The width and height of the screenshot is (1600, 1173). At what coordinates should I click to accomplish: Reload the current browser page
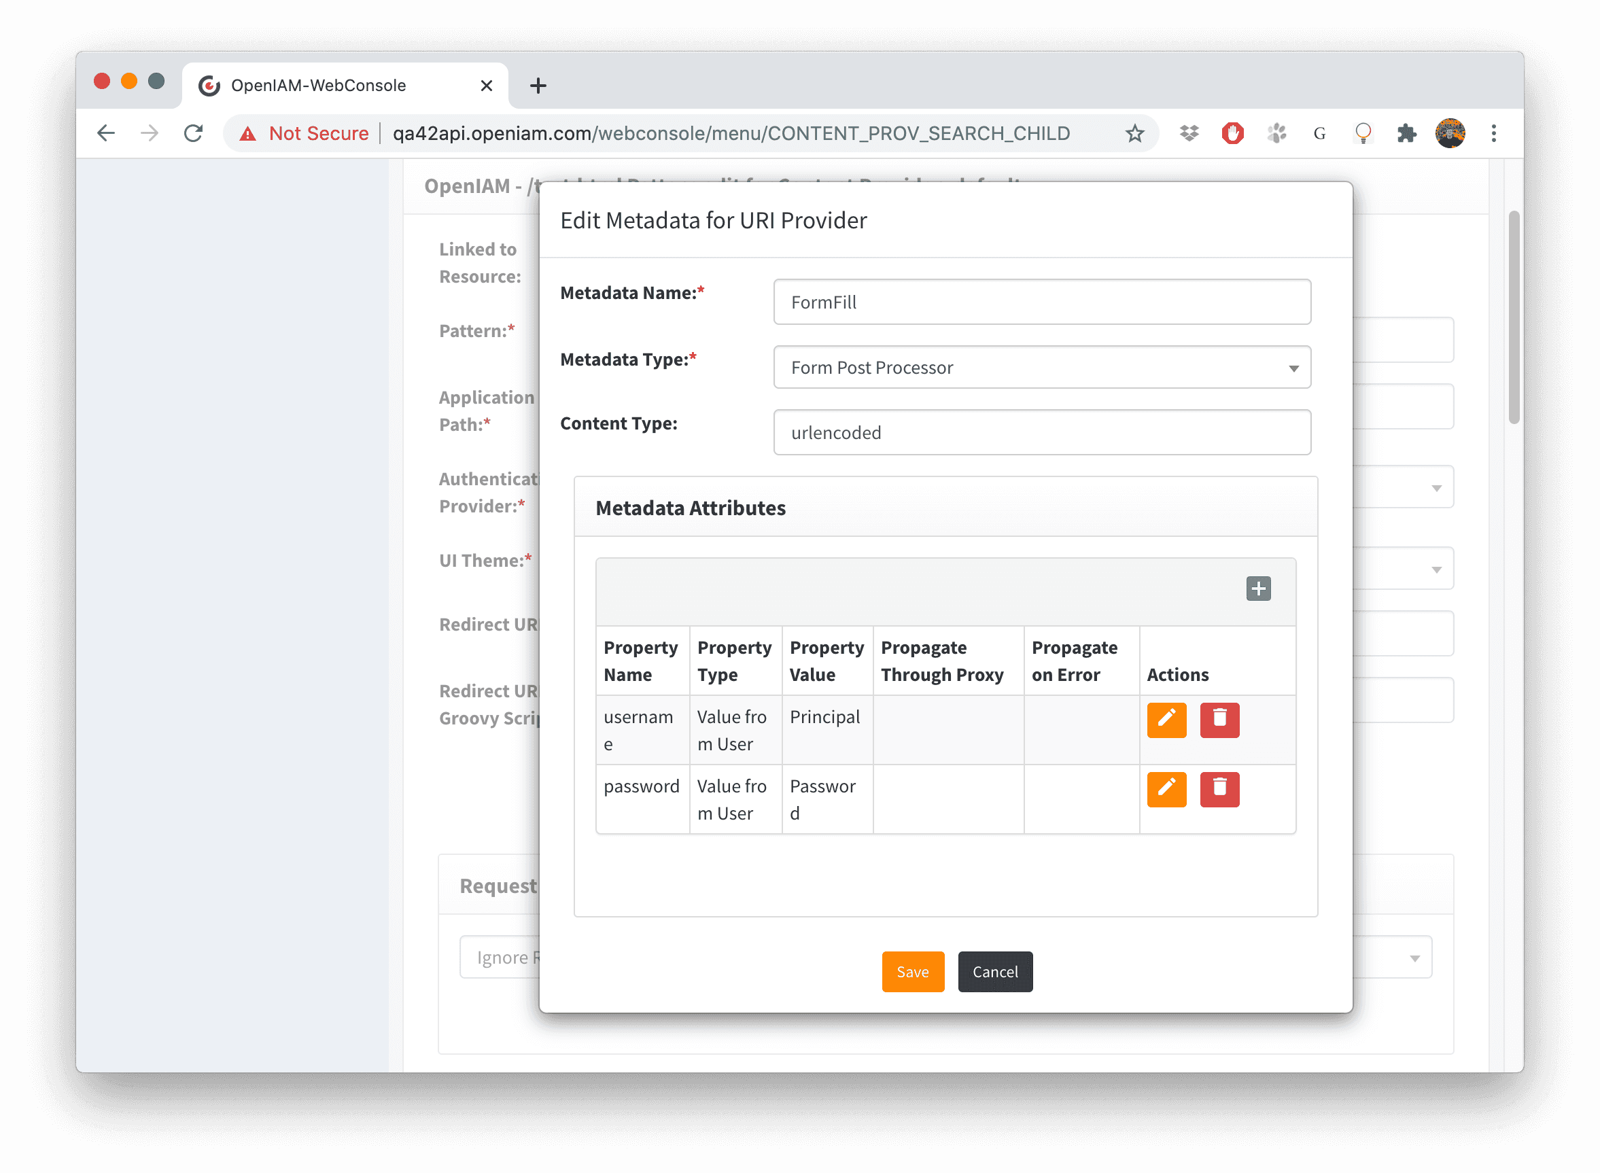[x=193, y=133]
